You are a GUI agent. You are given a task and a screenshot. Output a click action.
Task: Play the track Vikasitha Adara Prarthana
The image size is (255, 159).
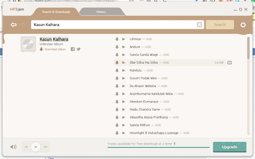point(124,117)
